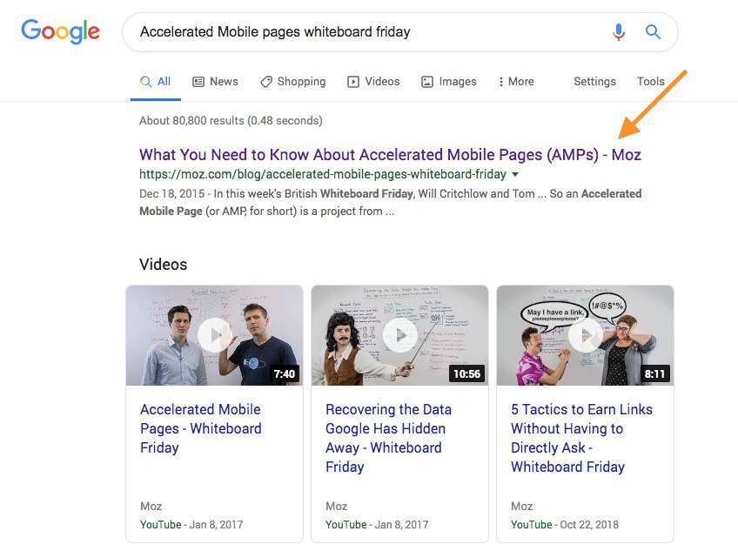Screen dimensions: 738x558
Task: Click Moz label under Earn Links video
Action: (521, 506)
